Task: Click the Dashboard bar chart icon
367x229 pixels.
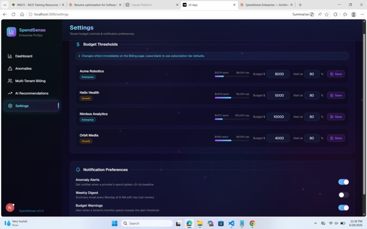Action: click(x=10, y=56)
